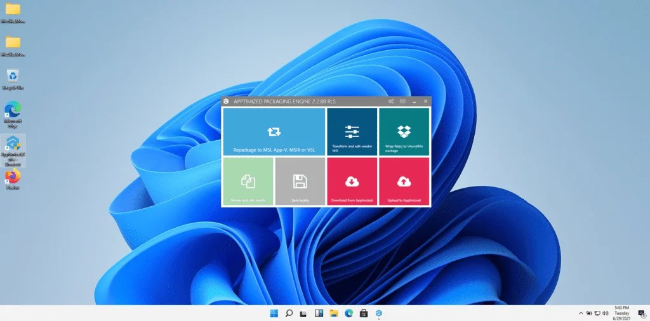Click the keyboard-like icon in Apptimized title bar
This screenshot has width=650, height=321.
pos(402,102)
